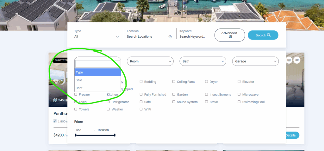This screenshot has height=151, width=324.
Task: Click the Advanced filters button
Action: [x=230, y=35]
